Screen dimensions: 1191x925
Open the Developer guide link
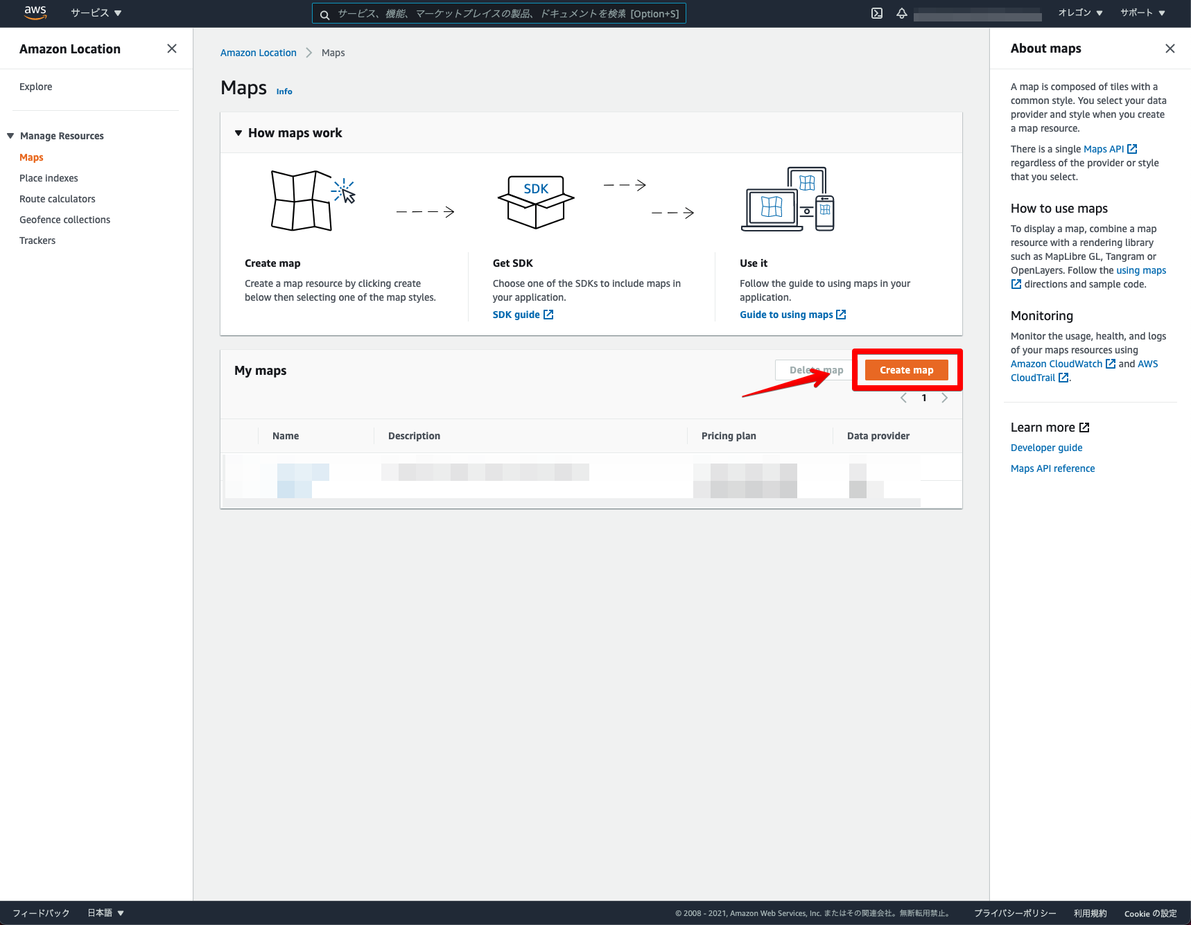(x=1046, y=448)
